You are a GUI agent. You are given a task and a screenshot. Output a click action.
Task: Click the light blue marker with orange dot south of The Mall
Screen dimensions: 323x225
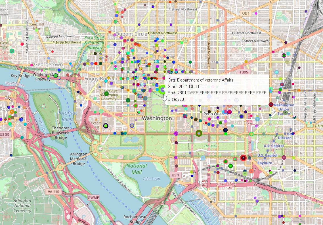coord(203,158)
